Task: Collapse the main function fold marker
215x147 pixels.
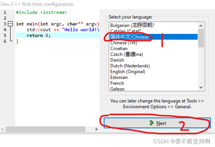Action: tap(10, 24)
